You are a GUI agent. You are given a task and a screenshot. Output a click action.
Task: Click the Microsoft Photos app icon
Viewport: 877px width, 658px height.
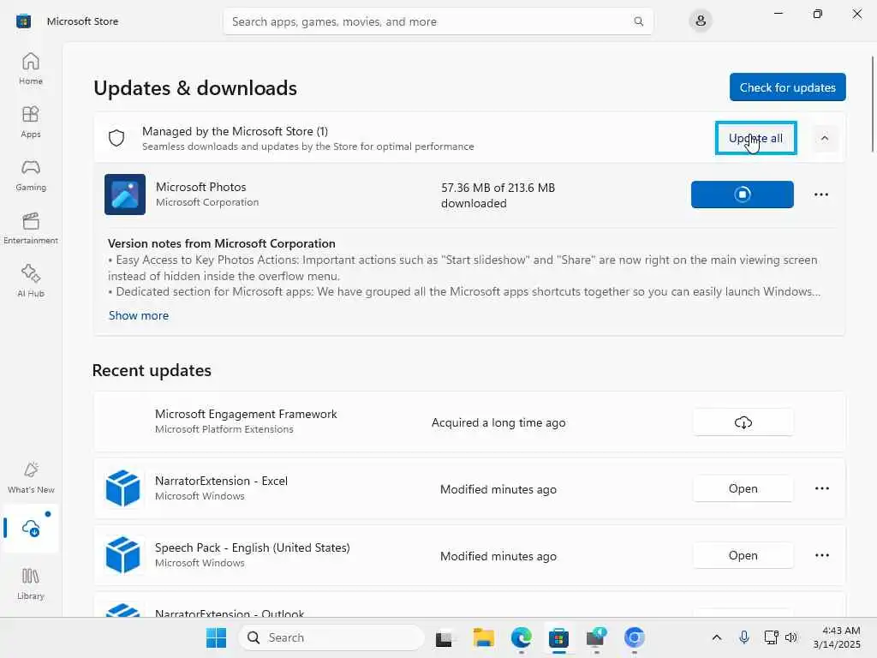125,194
